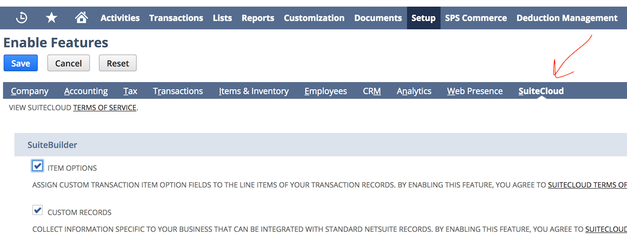Click the Enable Features page title

[x=56, y=43]
